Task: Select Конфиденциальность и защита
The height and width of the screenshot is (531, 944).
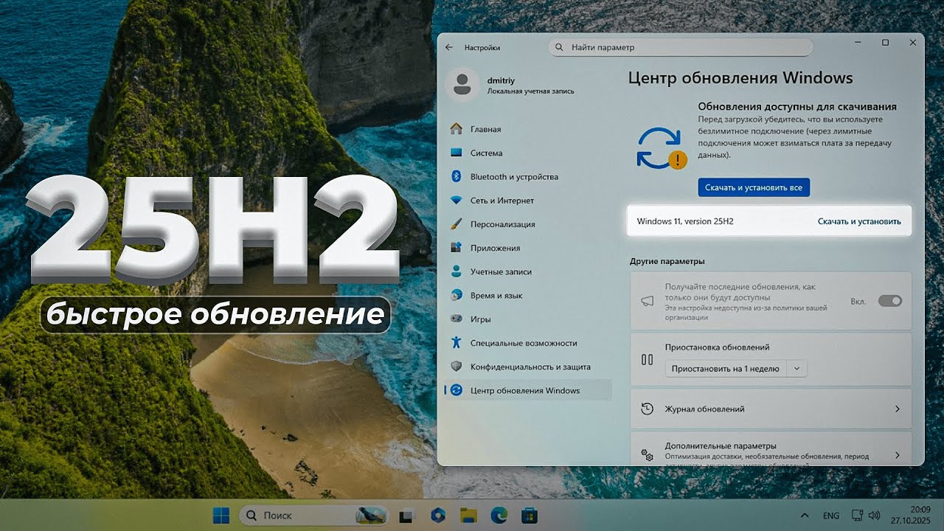Action: tap(528, 367)
